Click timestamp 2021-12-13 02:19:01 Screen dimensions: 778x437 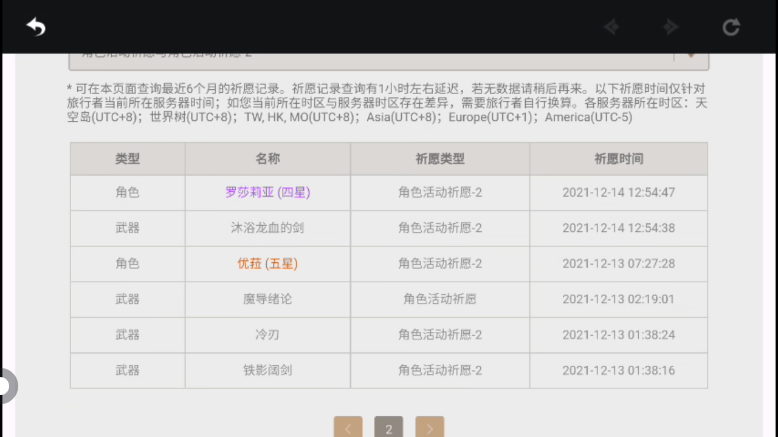click(x=619, y=299)
